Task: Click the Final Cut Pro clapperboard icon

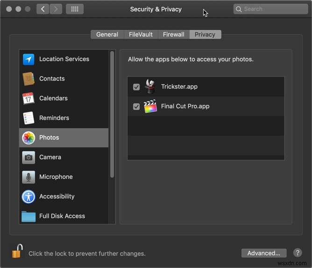Action: [x=150, y=106]
